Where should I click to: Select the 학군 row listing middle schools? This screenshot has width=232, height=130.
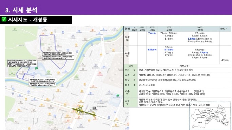click(x=177, y=80)
